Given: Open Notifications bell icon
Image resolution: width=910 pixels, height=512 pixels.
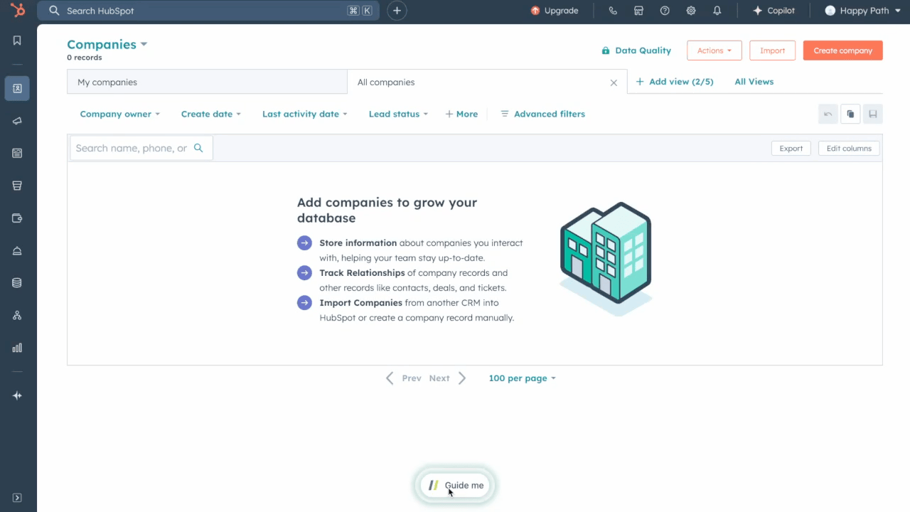Looking at the screenshot, I should click(717, 11).
